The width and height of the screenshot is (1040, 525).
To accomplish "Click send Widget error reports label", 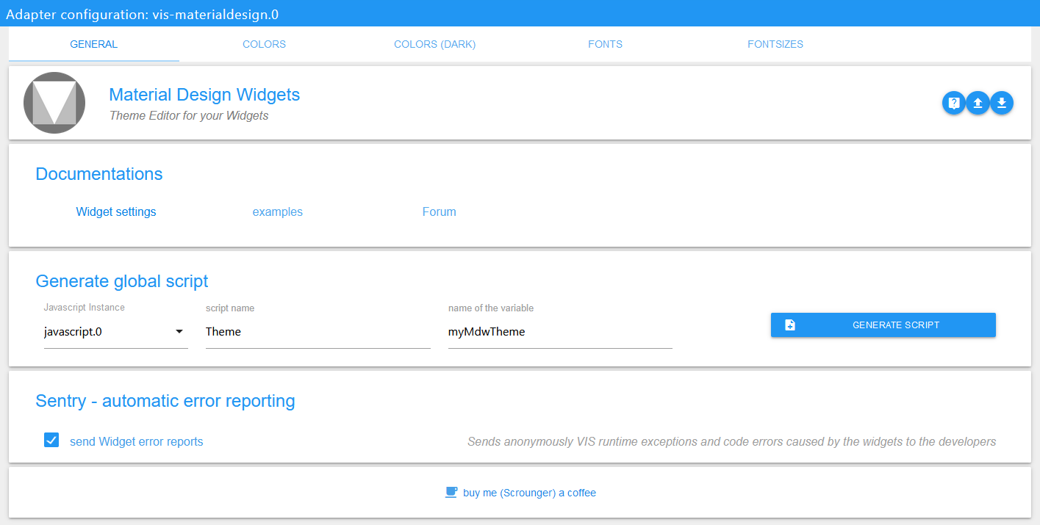I will (137, 441).
